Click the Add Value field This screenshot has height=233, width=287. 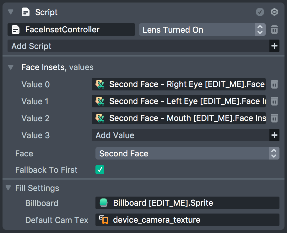[x=180, y=135]
